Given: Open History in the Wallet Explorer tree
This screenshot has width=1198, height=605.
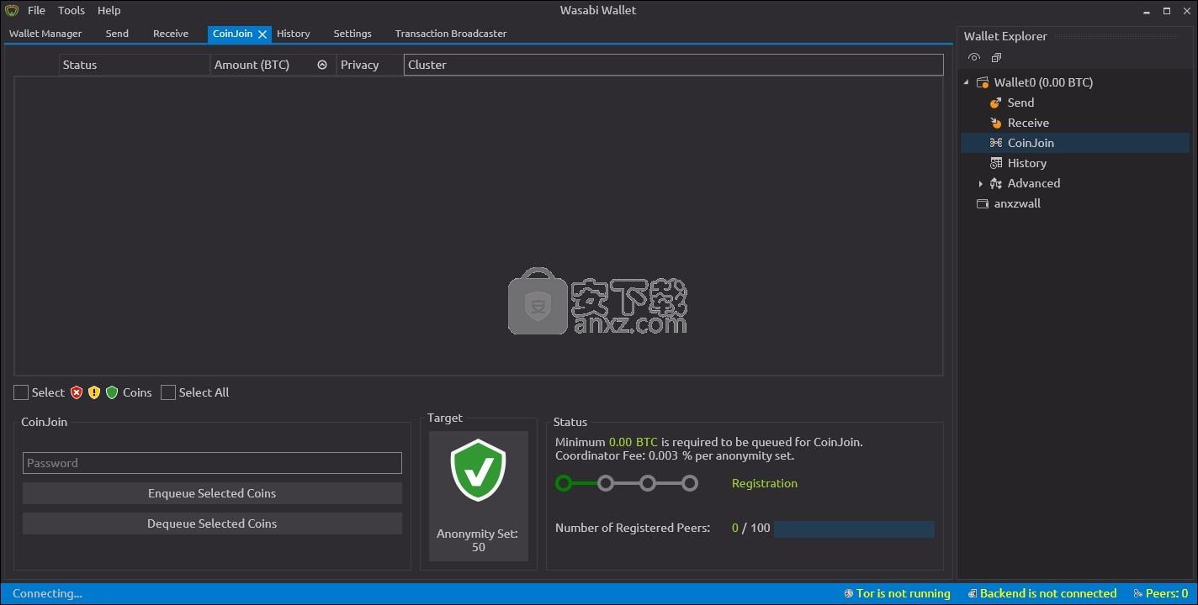Looking at the screenshot, I should pyautogui.click(x=1026, y=163).
